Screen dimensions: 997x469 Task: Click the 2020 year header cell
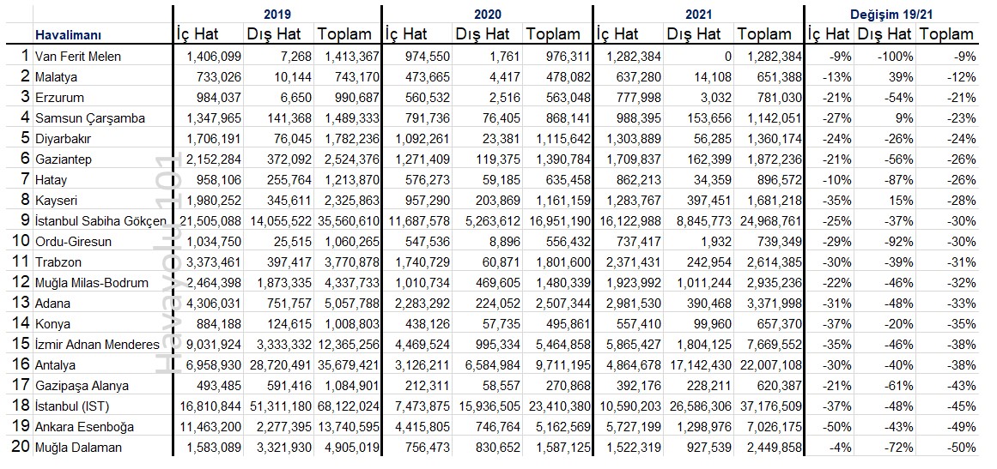[x=487, y=14]
